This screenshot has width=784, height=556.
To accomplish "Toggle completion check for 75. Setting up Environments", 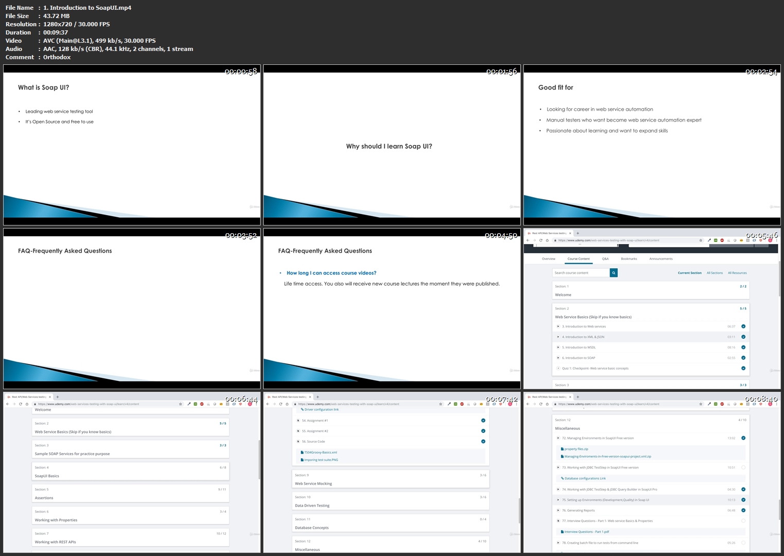I will tap(743, 500).
